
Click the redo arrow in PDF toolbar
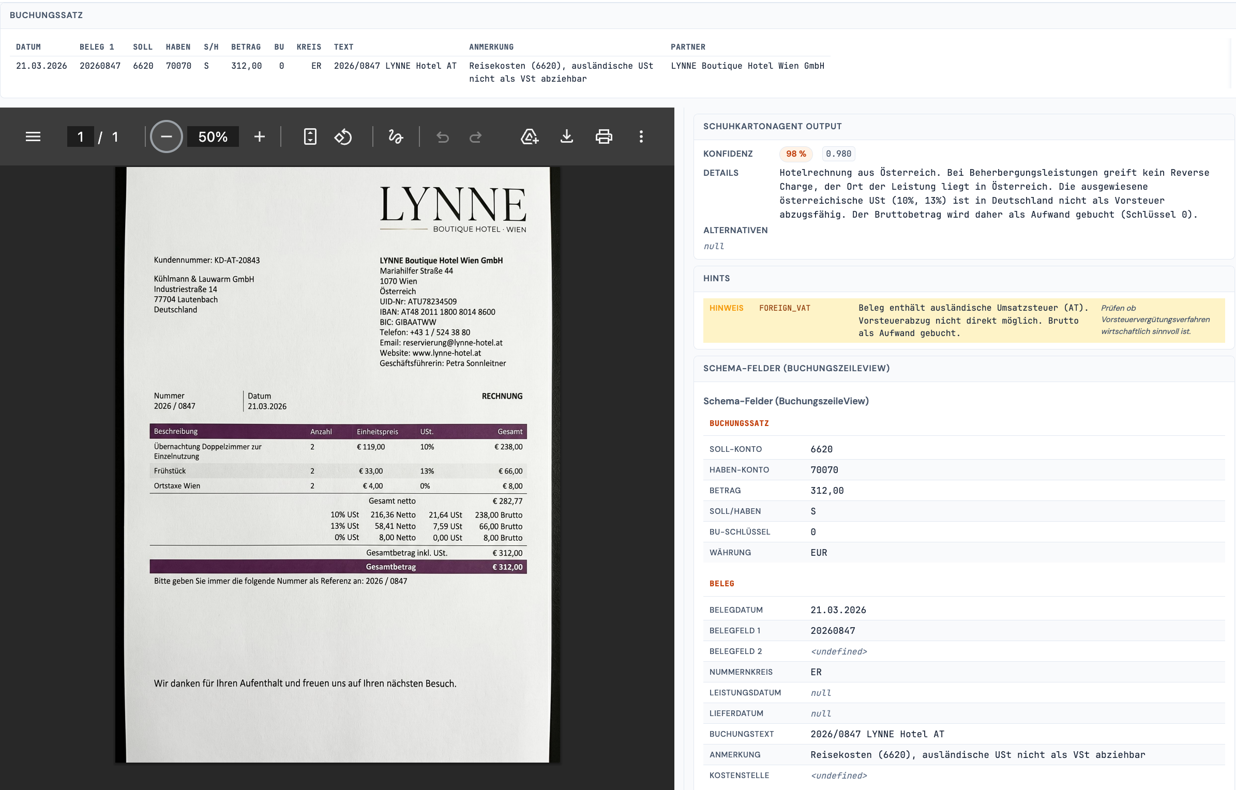point(476,137)
